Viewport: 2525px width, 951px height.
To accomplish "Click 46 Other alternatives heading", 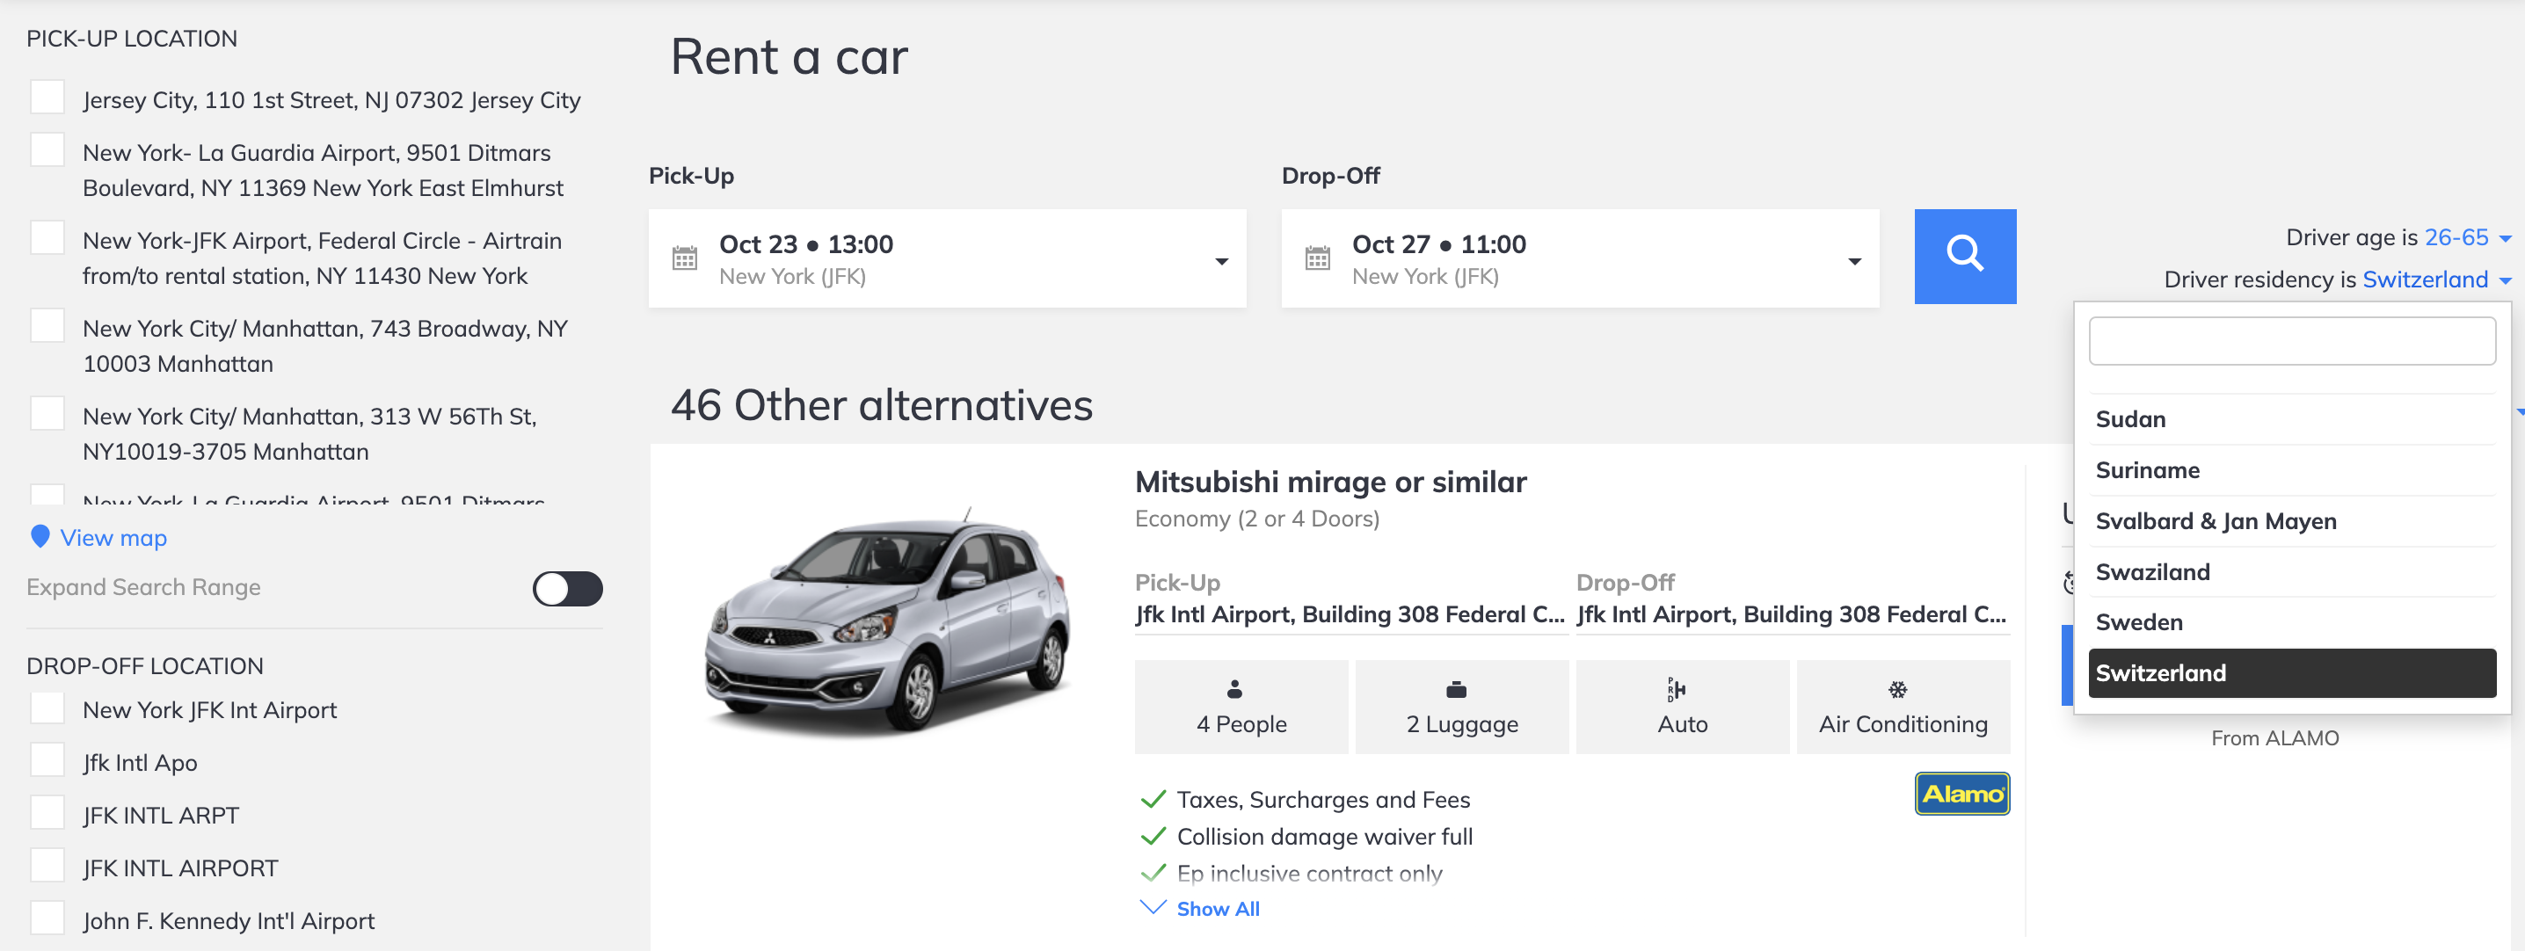I will tap(881, 405).
